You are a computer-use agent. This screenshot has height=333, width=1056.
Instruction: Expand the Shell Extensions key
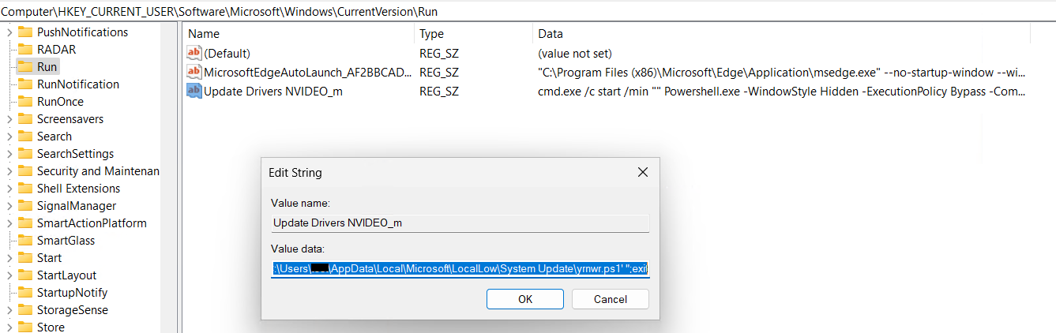tap(9, 189)
